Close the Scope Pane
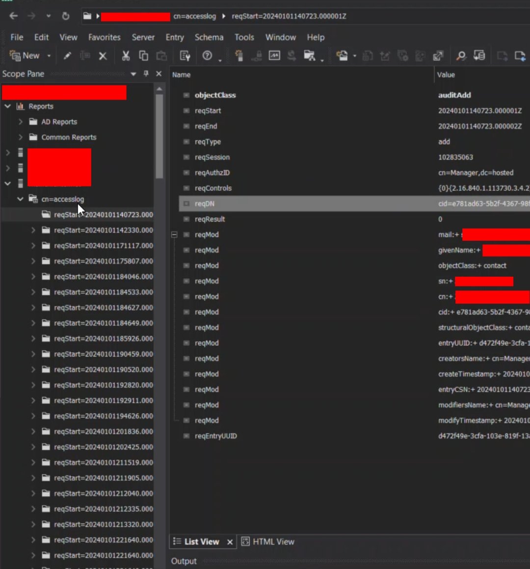Screen dimensions: 530x569 tap(159, 74)
